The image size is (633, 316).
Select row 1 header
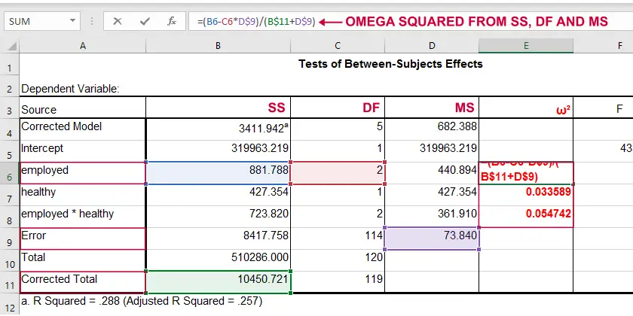(10, 64)
